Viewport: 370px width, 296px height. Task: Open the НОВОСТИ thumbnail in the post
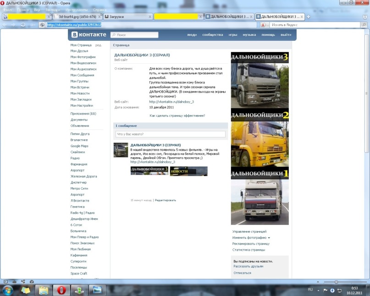tap(188, 171)
